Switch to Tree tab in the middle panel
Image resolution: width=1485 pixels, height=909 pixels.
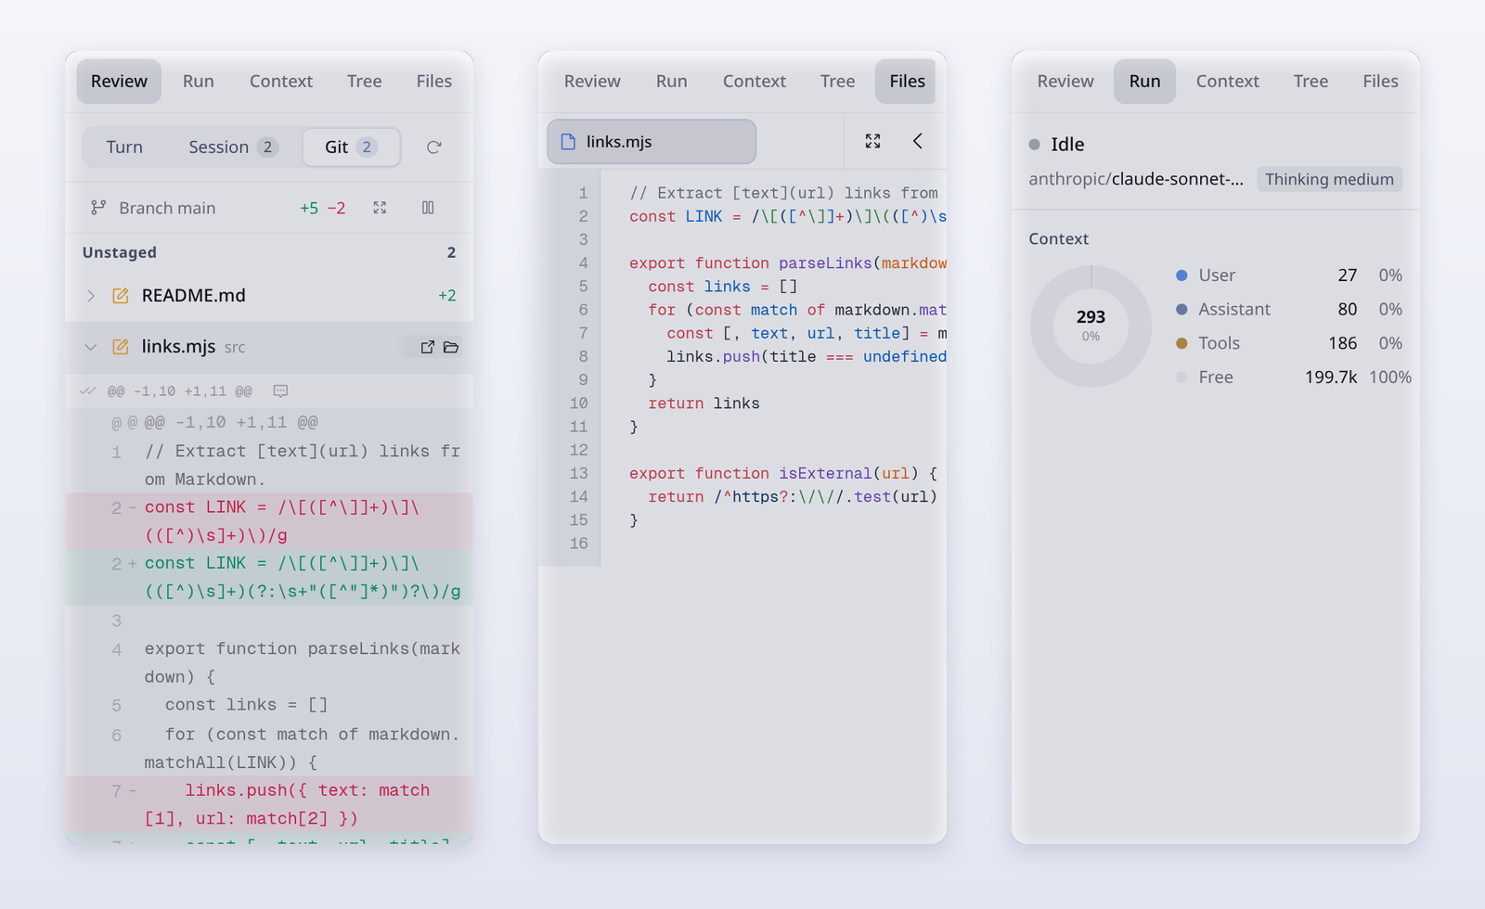click(837, 82)
